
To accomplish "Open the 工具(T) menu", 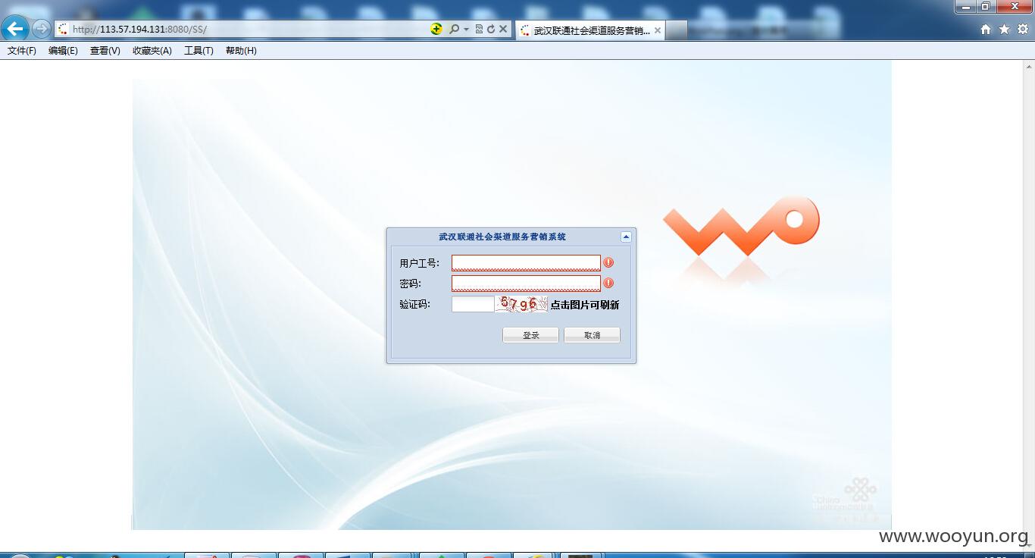I will point(199,51).
